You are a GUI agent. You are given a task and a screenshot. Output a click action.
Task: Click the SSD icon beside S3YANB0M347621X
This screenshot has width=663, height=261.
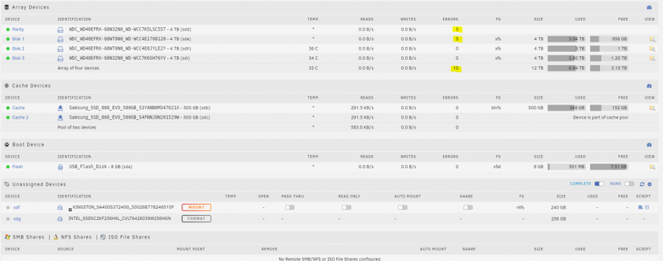click(x=60, y=108)
